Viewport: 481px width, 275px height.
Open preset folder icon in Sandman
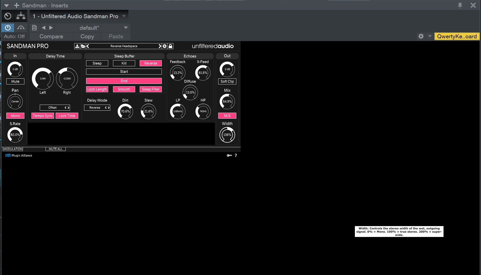coord(83,46)
